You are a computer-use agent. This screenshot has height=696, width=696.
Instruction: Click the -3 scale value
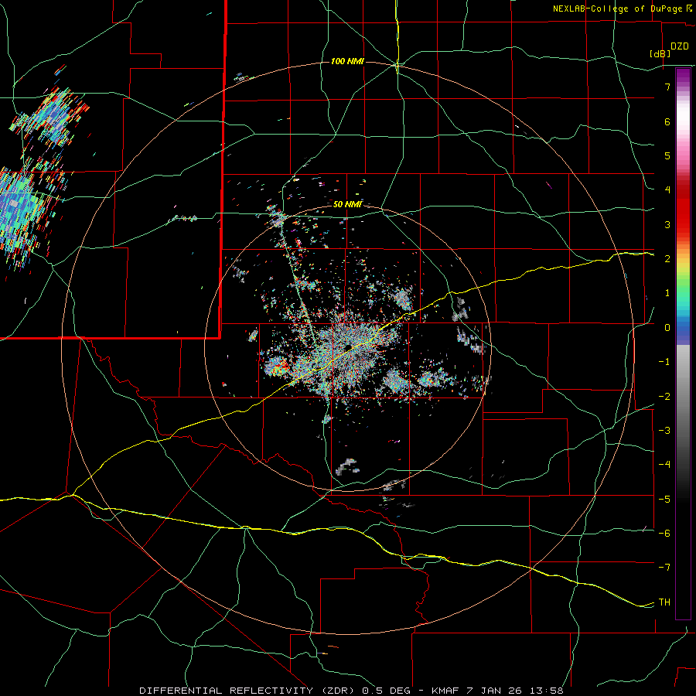pyautogui.click(x=664, y=431)
